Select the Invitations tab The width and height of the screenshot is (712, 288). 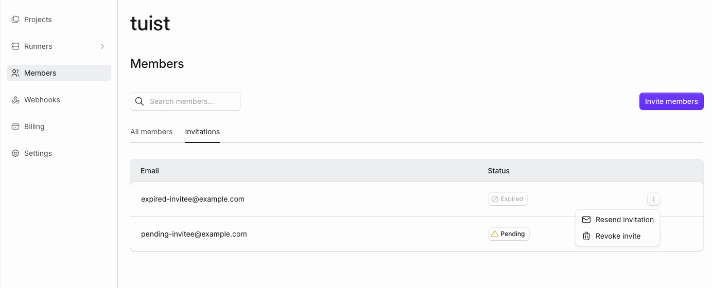tap(202, 132)
